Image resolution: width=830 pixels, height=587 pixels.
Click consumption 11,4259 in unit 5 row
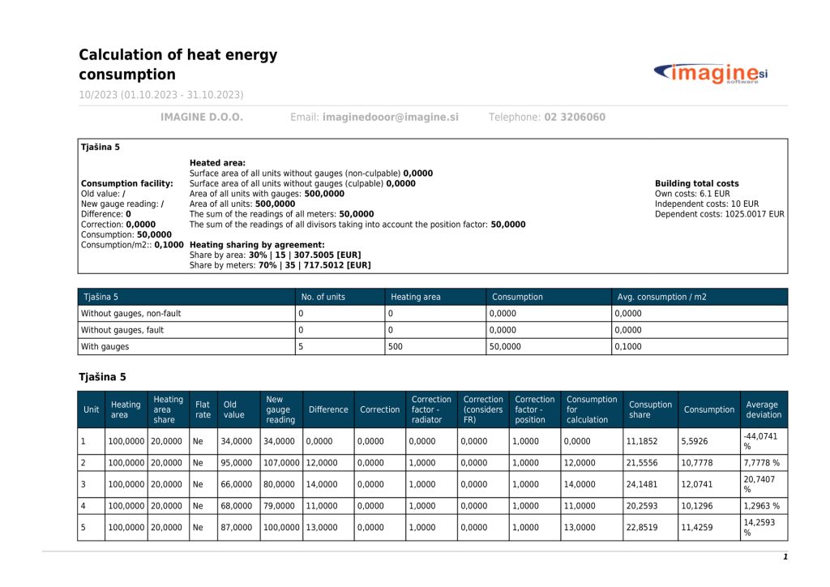tap(696, 527)
